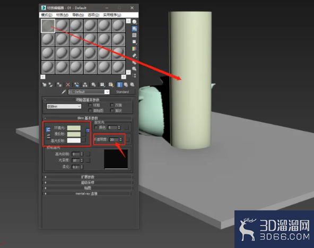Click the Make Preview film icon
Screen dimensions: 314x248
134,56
